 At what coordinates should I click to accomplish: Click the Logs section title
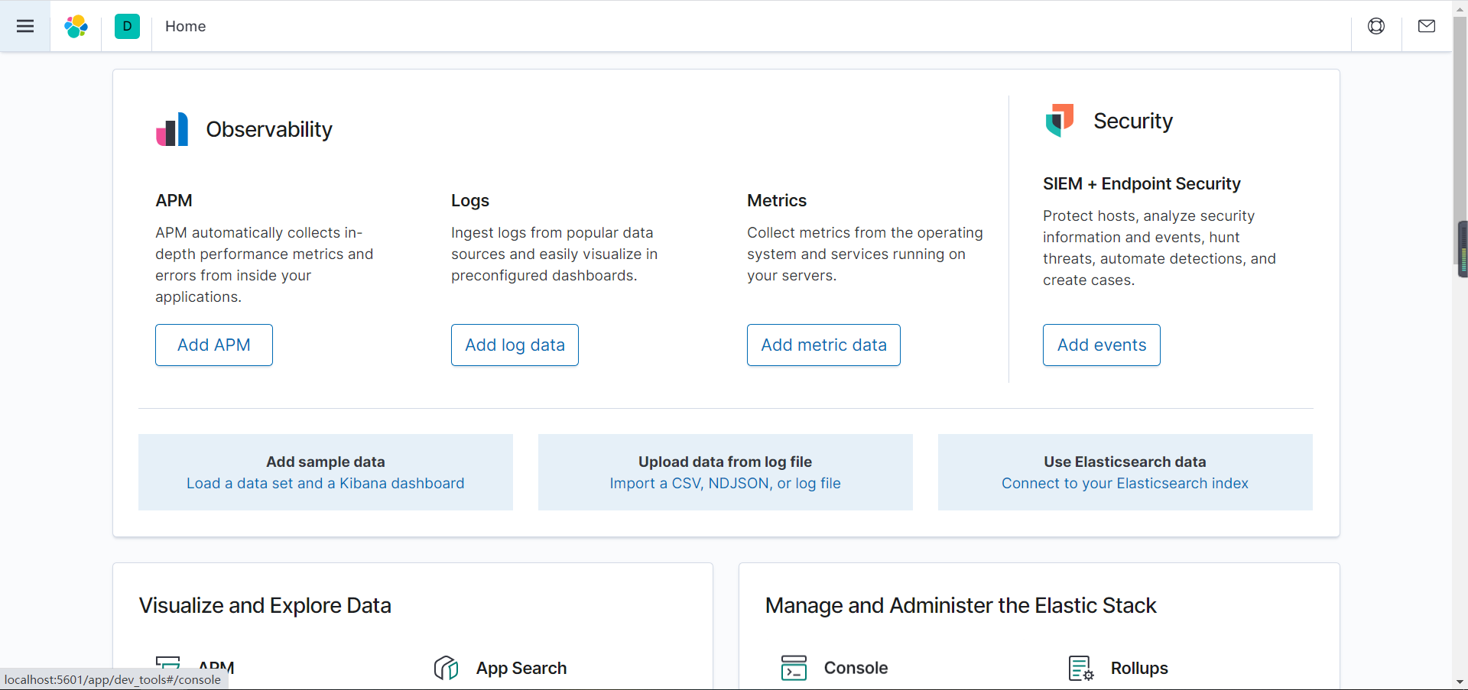[x=470, y=200]
